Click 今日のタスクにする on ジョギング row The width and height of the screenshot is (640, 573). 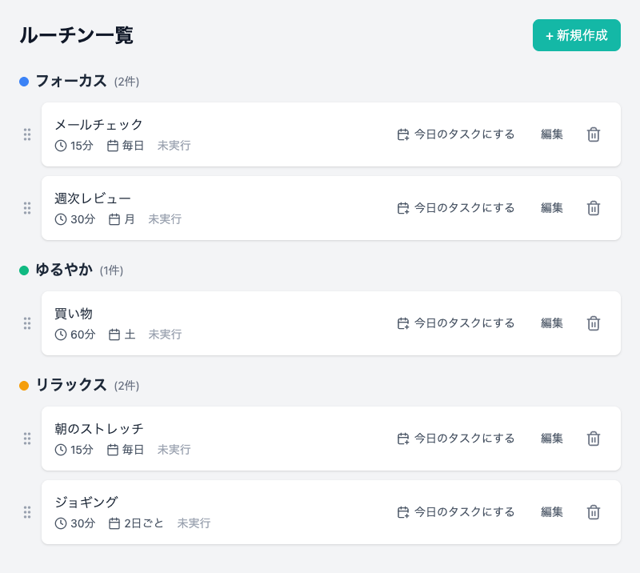456,512
